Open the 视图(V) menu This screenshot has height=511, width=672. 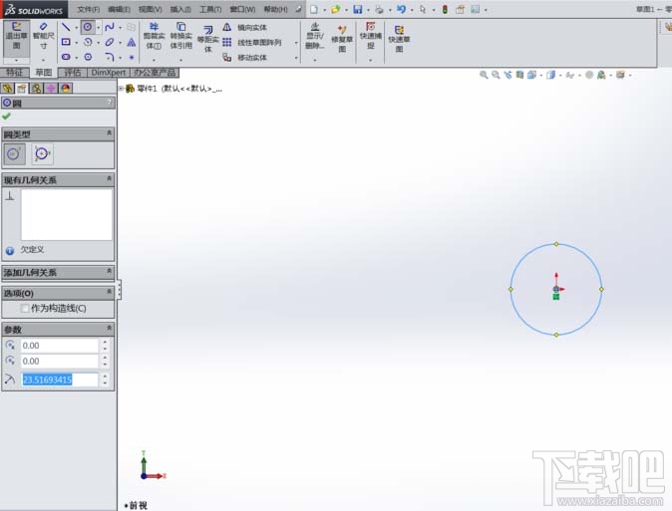150,9
